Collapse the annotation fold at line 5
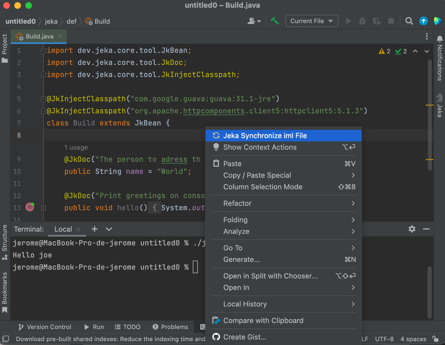Screen dimensions: 445x345 coord(43,99)
